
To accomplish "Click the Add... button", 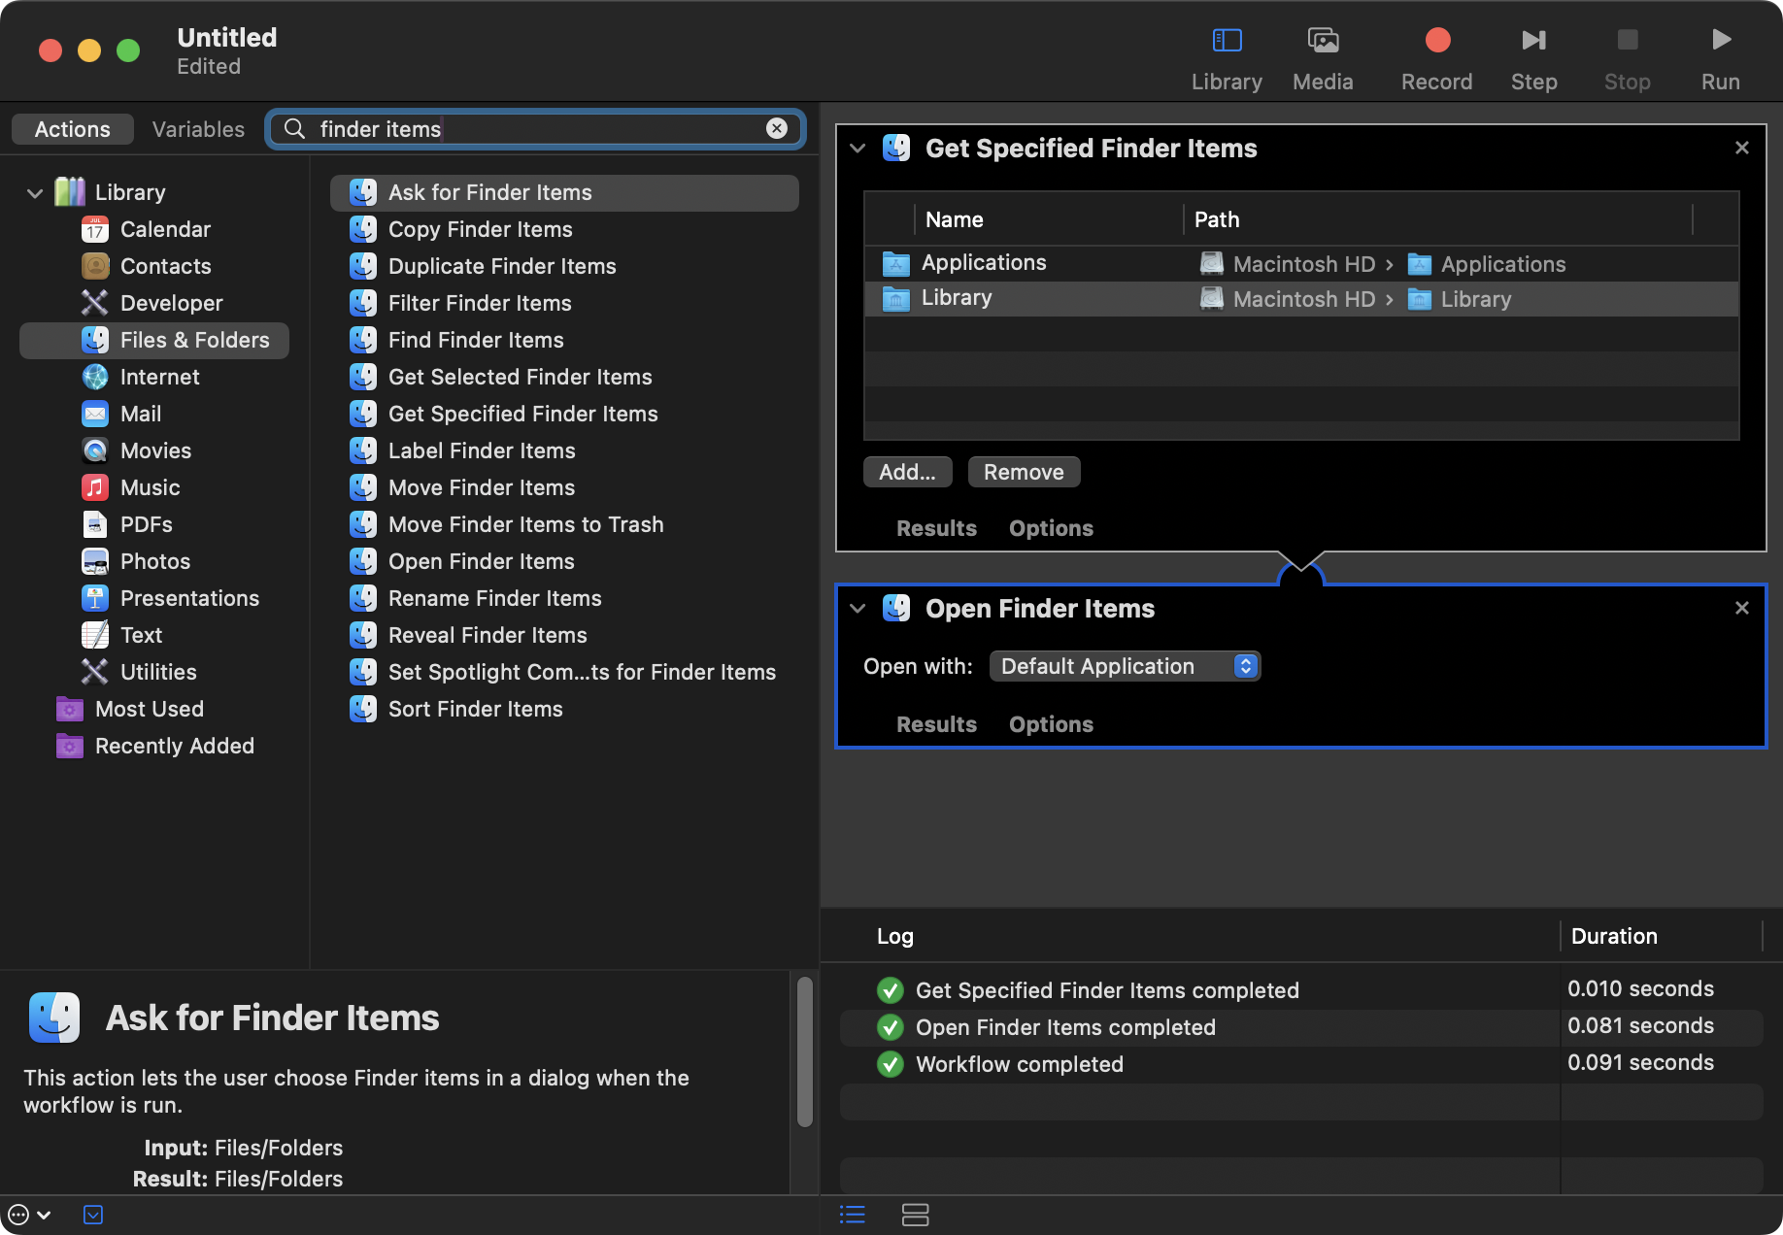I will click(907, 472).
